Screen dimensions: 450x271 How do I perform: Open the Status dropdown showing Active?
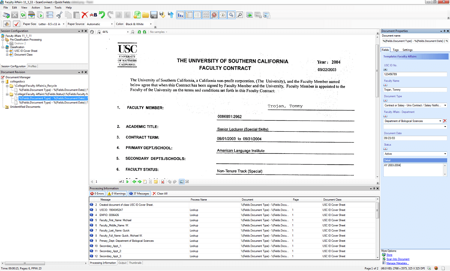[445, 153]
